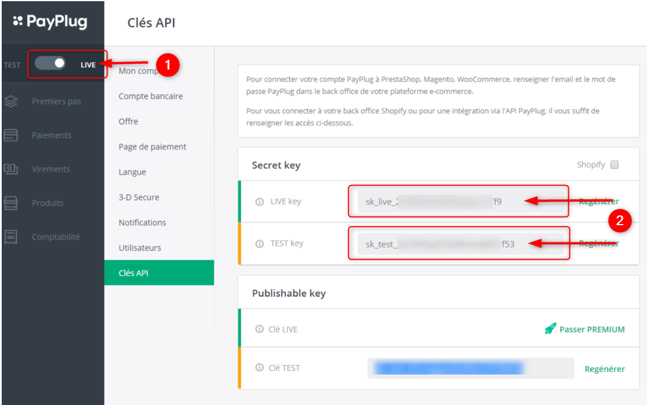The width and height of the screenshot is (647, 405).
Task: Open the Comptabilité section
Action: (56, 237)
